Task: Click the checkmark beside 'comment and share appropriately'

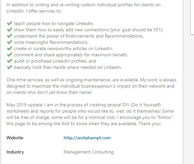Action: pyautogui.click(x=10, y=55)
